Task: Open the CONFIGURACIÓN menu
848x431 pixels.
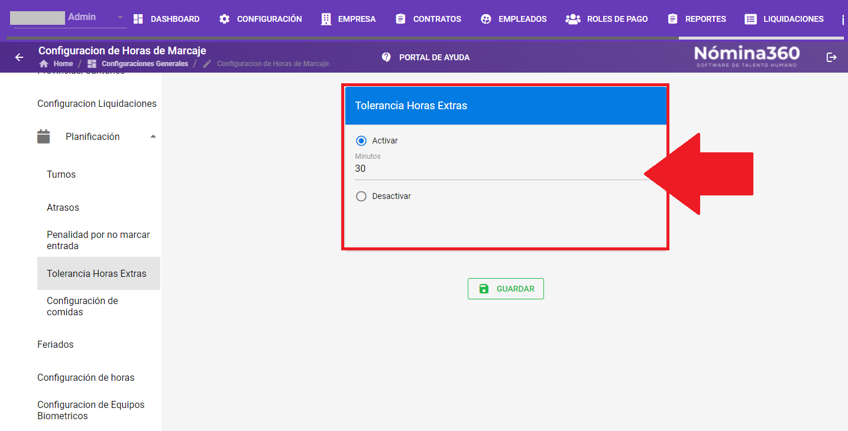Action: click(261, 19)
